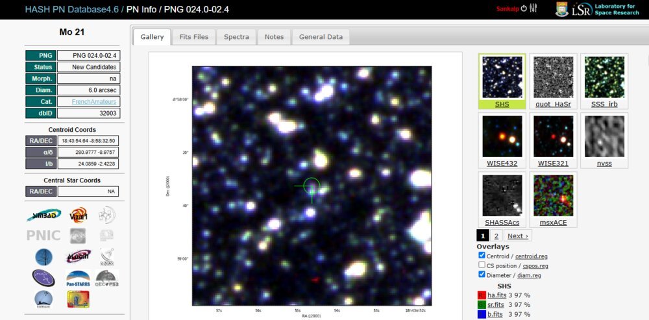Click the Mo 21 object name heading
The width and height of the screenshot is (649, 320).
coord(72,32)
